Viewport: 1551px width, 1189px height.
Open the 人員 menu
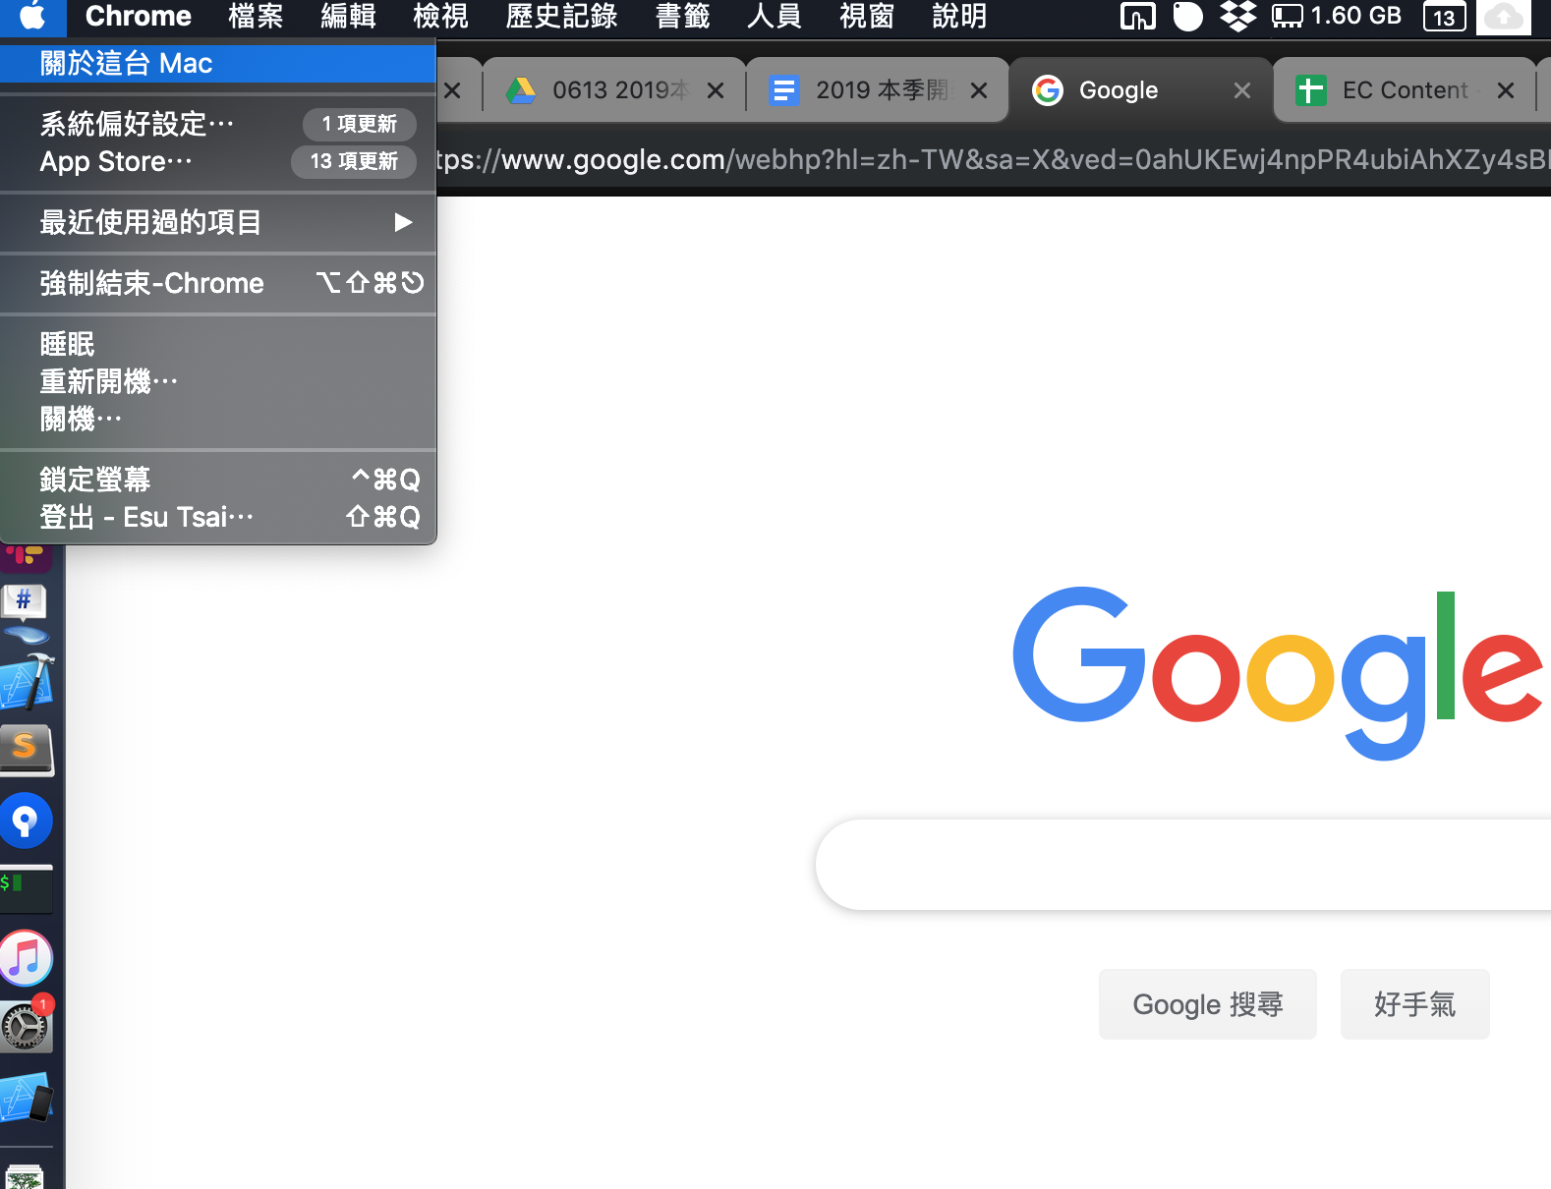[775, 16]
